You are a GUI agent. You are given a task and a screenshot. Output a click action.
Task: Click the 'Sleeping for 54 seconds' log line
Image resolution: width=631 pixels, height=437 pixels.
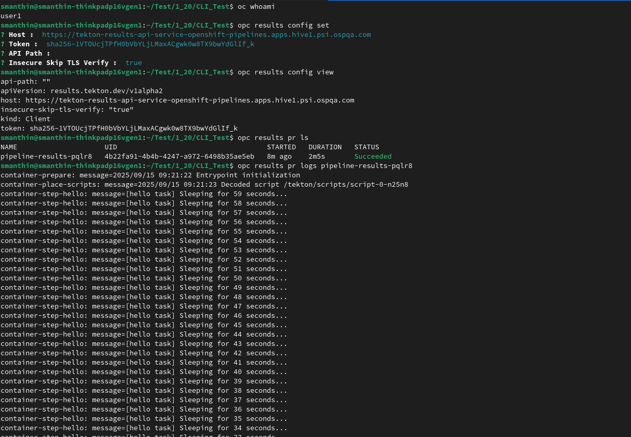coord(144,241)
